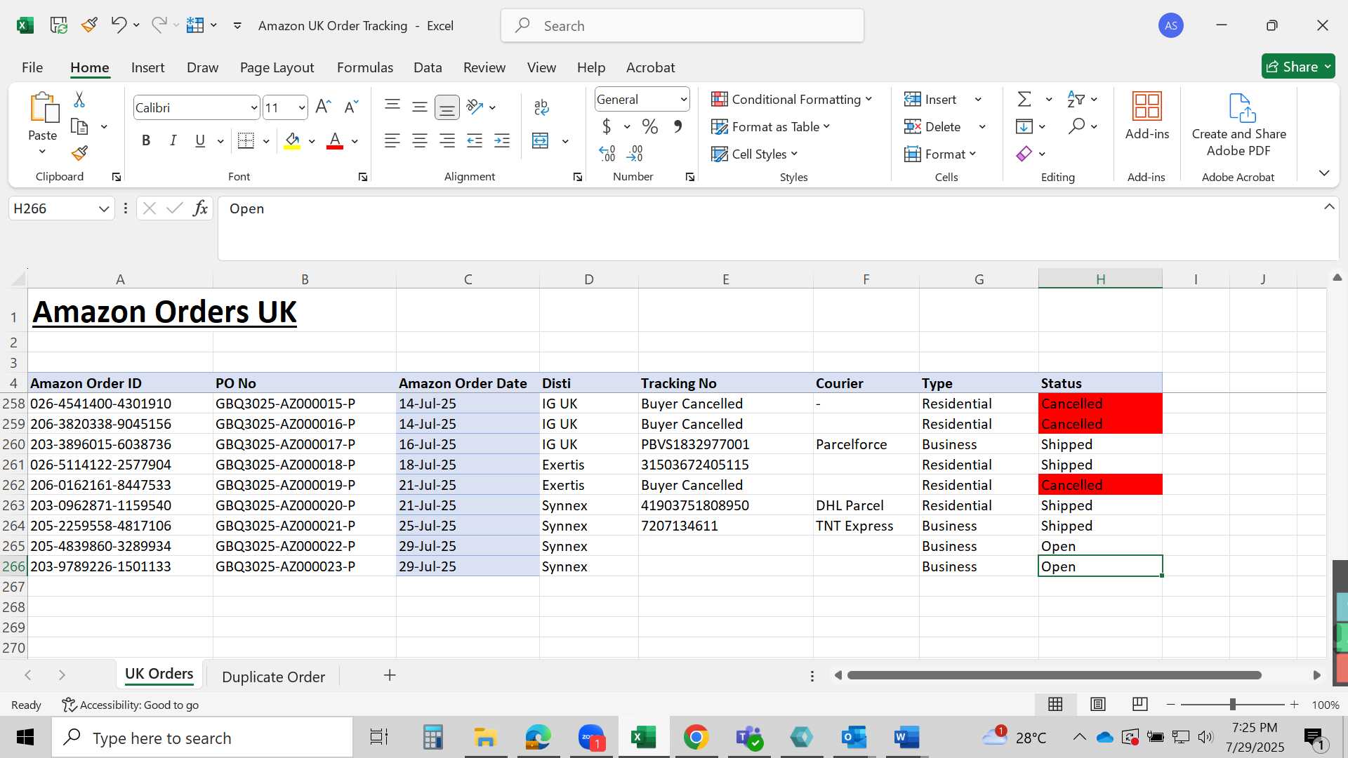Click the Find and Select magnifier icon

click(1076, 126)
